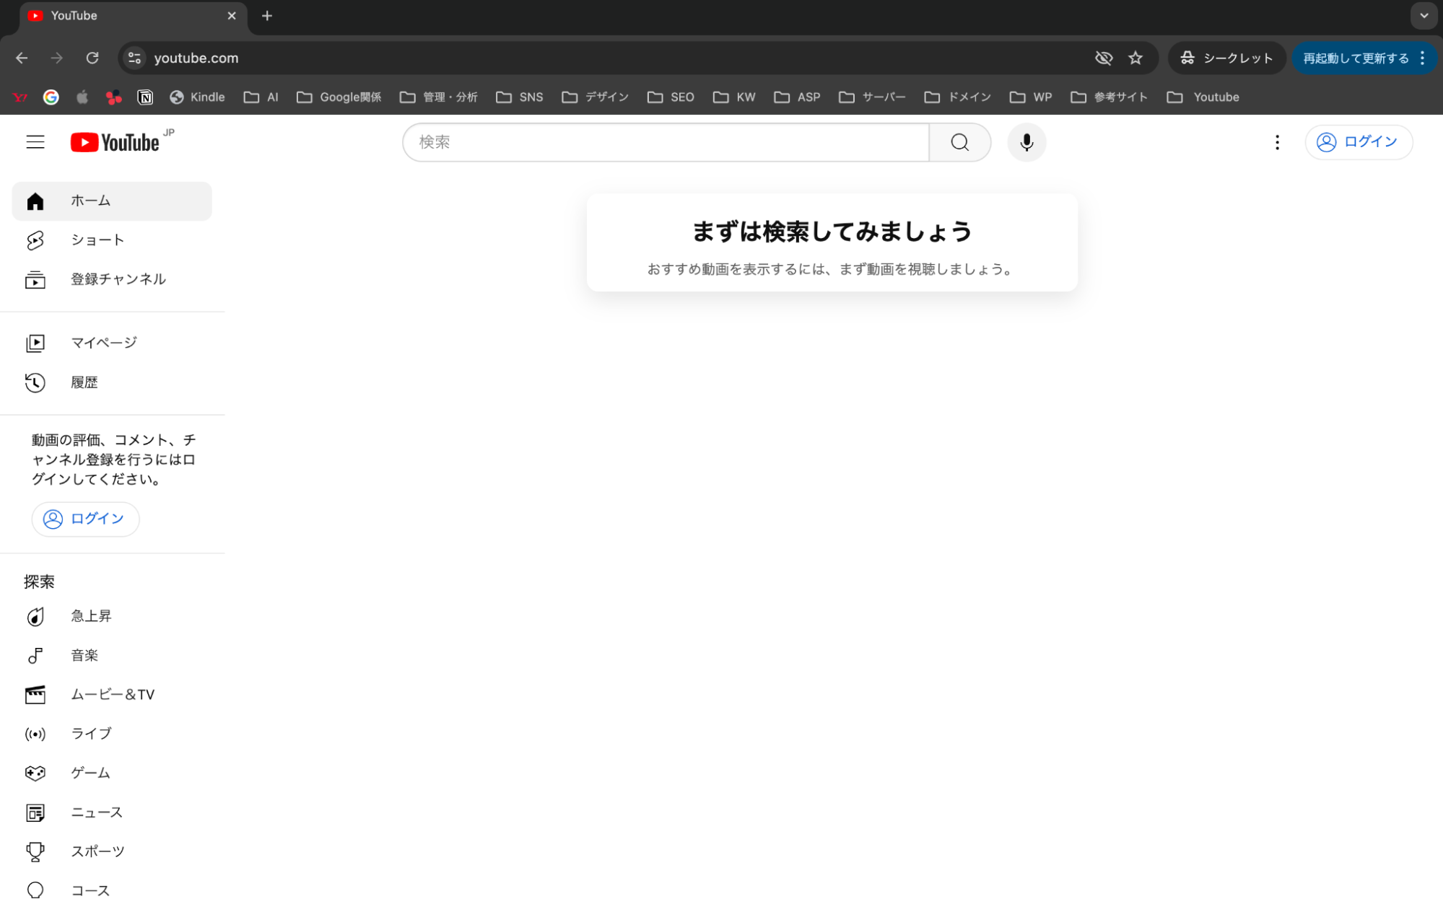The image size is (1443, 899).
Task: Toggle bookmark star in address bar
Action: coord(1135,58)
